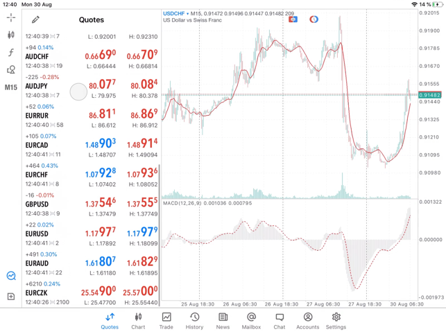This screenshot has width=446, height=334.
Task: Open the History tab
Action: click(194, 322)
